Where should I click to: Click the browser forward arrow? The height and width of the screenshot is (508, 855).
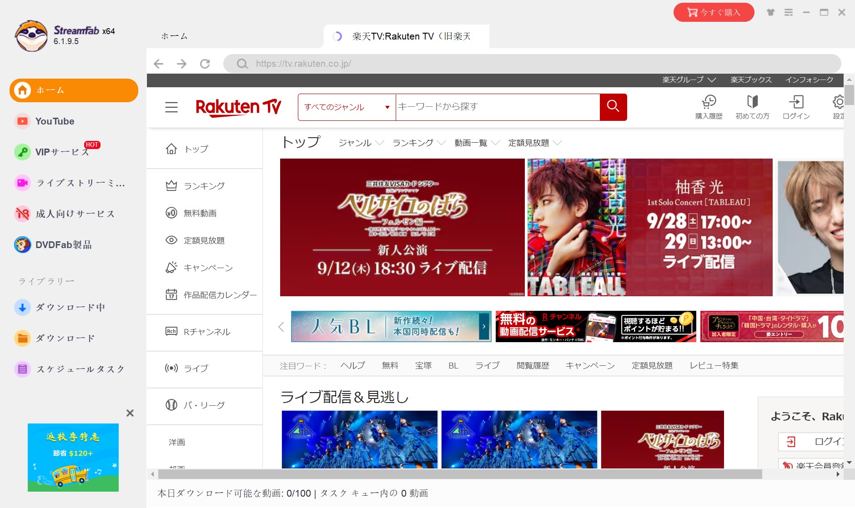click(182, 64)
